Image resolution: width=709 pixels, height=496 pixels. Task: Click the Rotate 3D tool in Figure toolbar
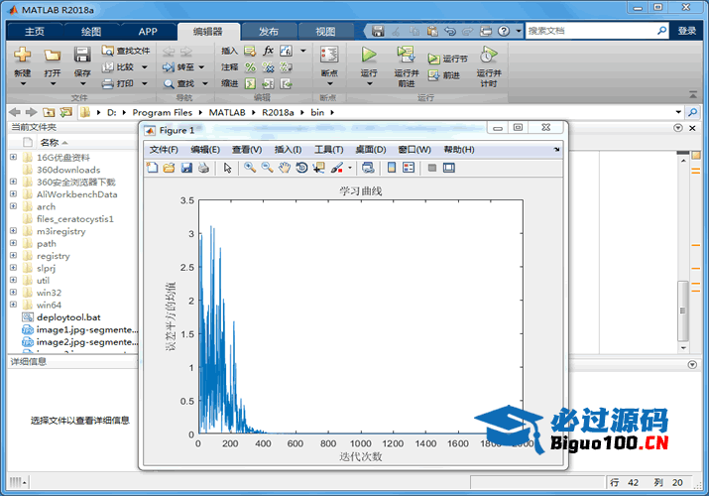(x=301, y=168)
